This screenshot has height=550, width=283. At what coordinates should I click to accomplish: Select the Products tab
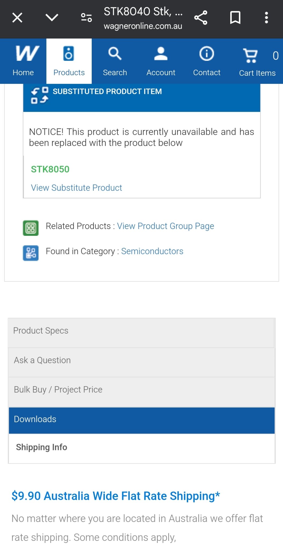coord(69,61)
